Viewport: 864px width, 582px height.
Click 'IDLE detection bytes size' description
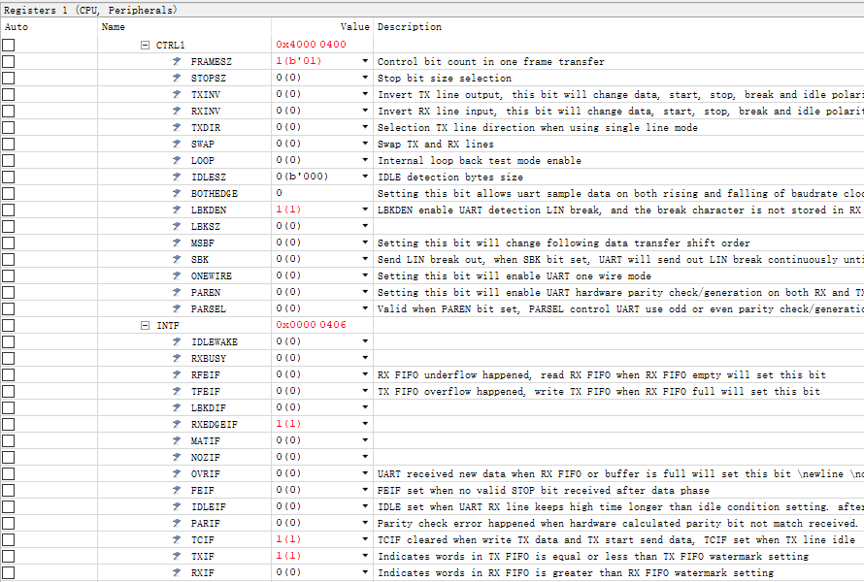point(450,177)
